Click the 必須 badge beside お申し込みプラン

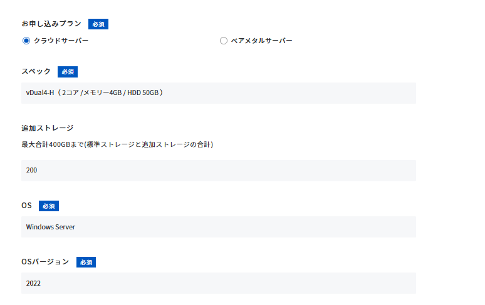(98, 24)
